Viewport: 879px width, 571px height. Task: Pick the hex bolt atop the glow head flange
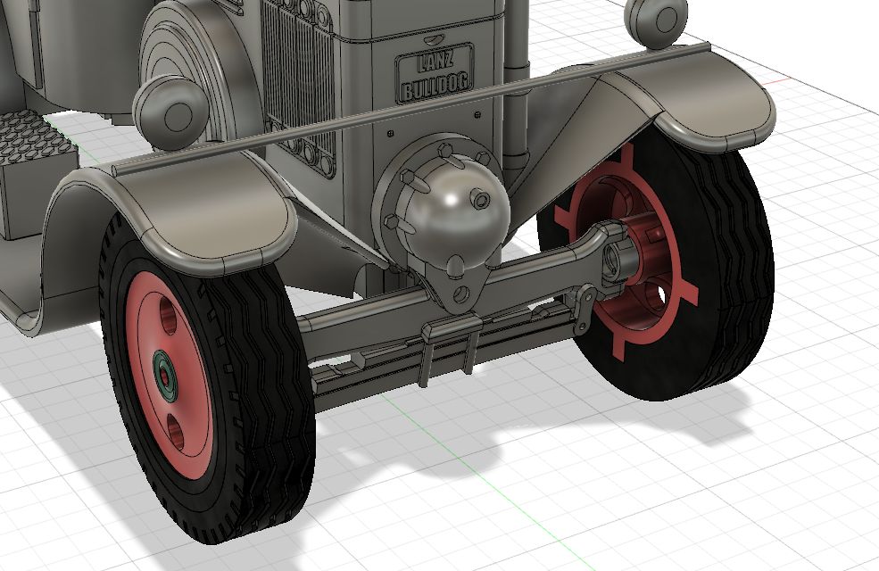pyautogui.click(x=445, y=150)
